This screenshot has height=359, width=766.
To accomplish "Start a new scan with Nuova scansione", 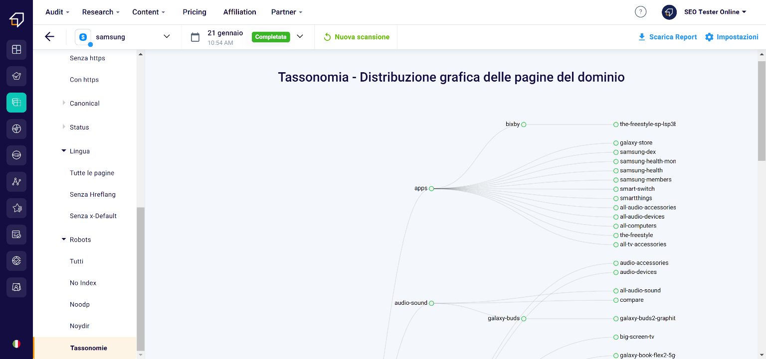I will coord(357,37).
